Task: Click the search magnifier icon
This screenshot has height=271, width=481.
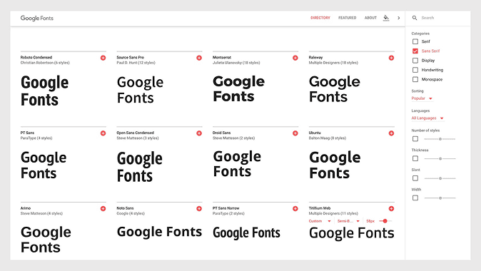Action: pyautogui.click(x=415, y=18)
